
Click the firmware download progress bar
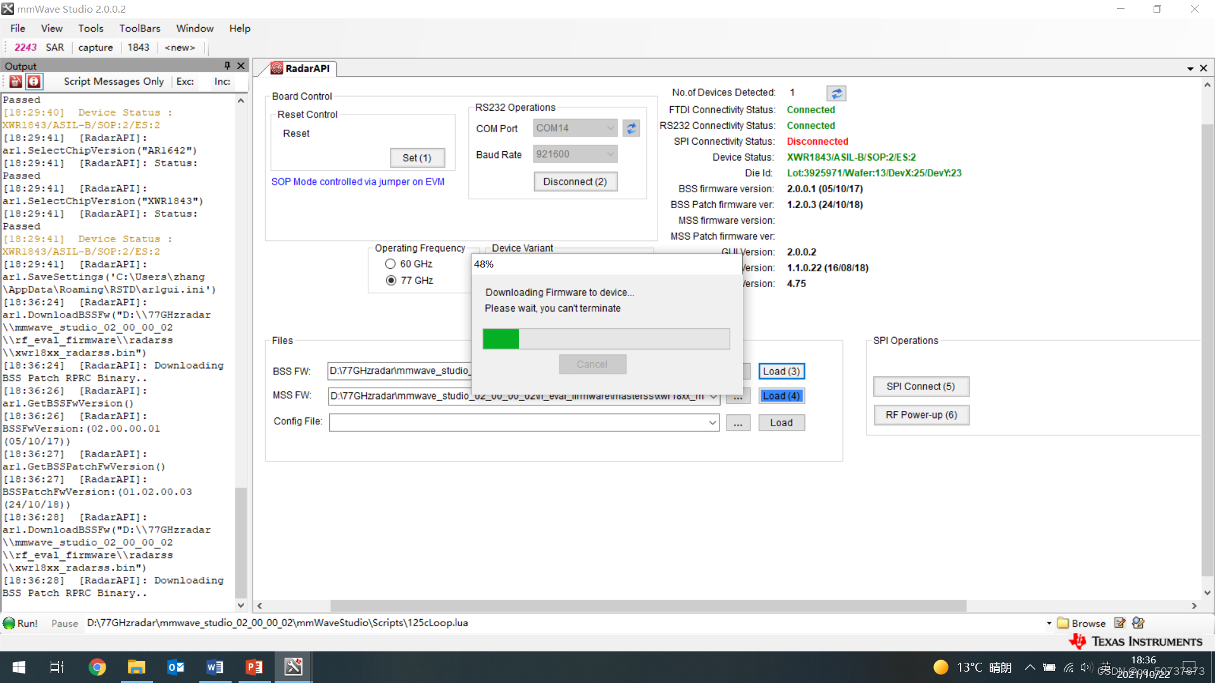(606, 339)
